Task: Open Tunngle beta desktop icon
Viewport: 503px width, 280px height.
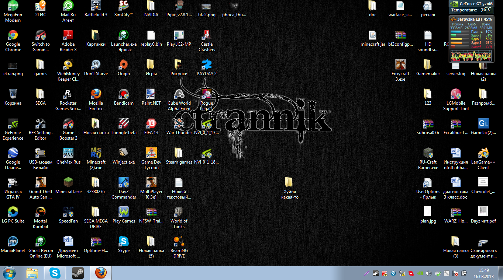Action: [124, 127]
